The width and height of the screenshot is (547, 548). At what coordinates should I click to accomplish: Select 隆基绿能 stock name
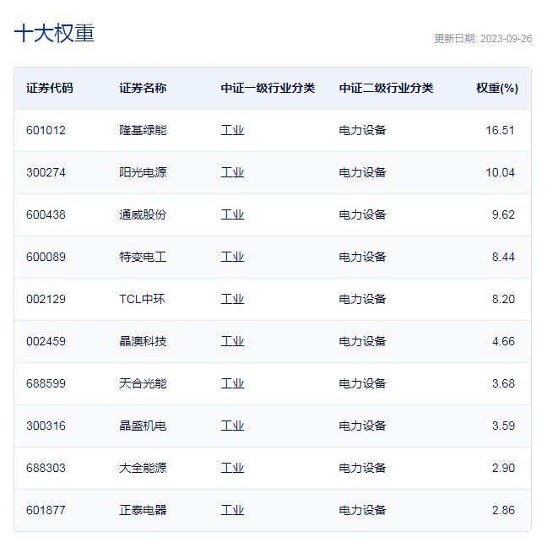click(x=143, y=130)
